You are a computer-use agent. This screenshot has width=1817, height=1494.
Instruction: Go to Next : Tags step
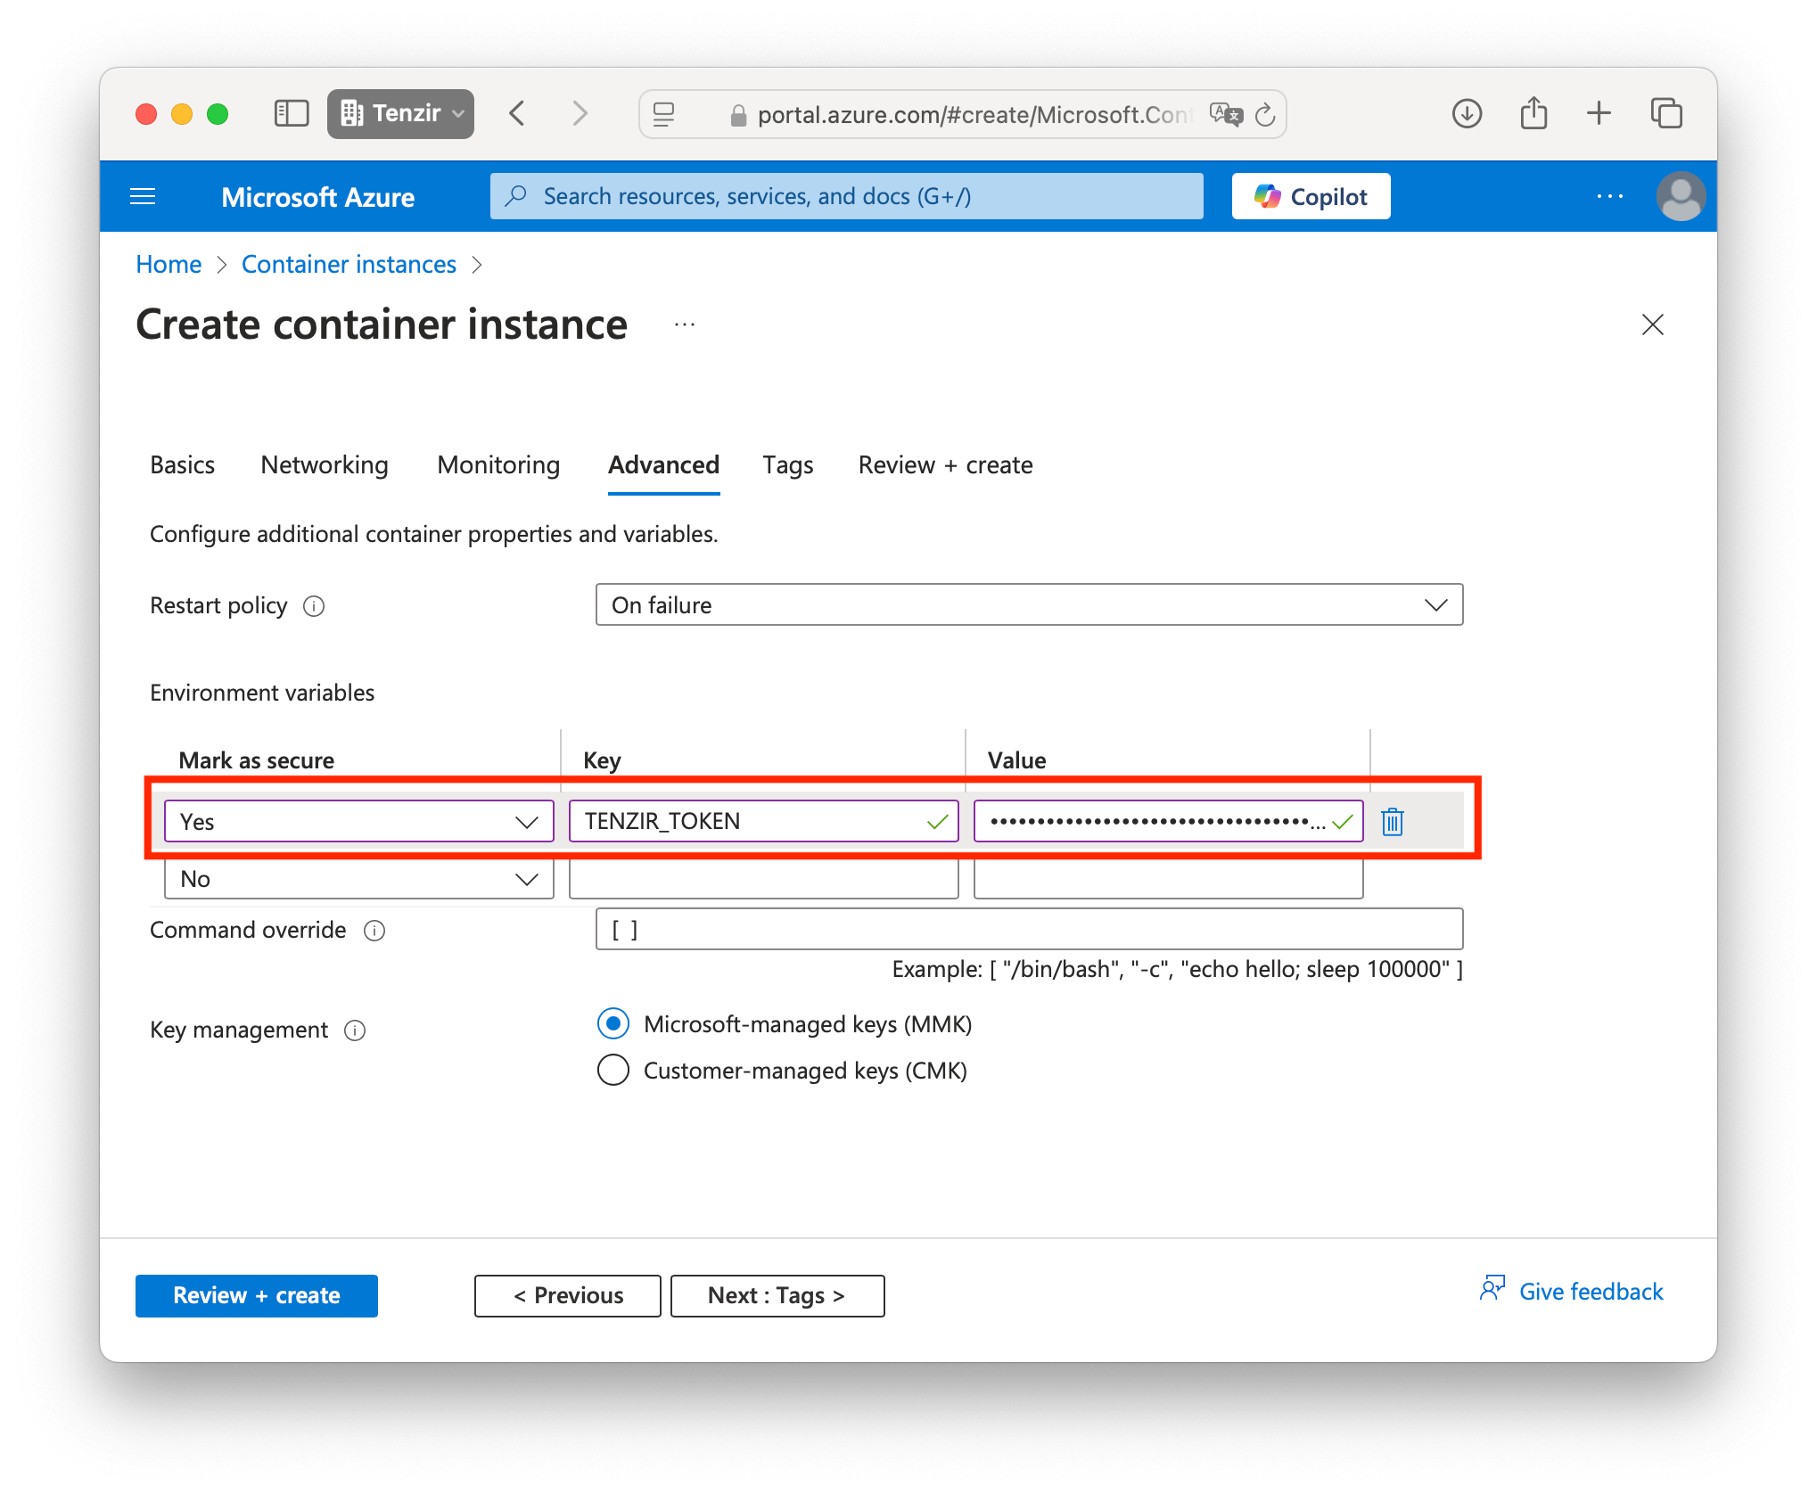point(777,1295)
